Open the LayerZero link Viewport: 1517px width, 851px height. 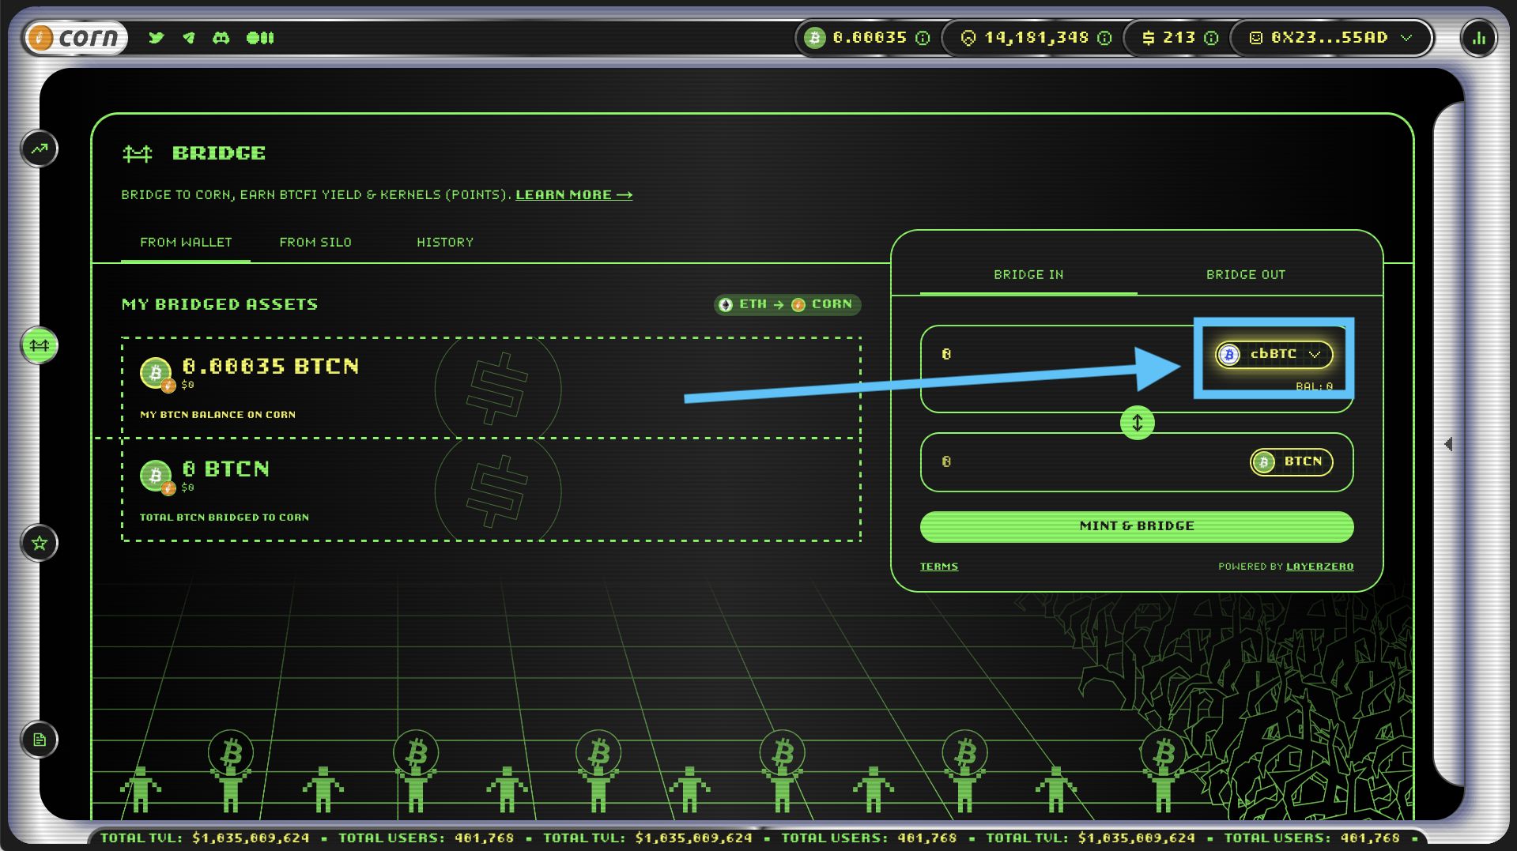pos(1319,567)
